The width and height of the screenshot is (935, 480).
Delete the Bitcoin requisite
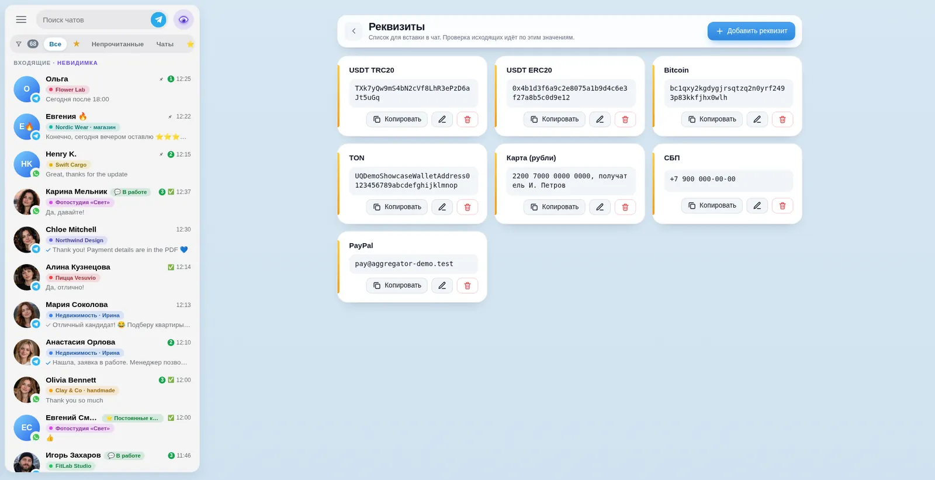coord(782,119)
